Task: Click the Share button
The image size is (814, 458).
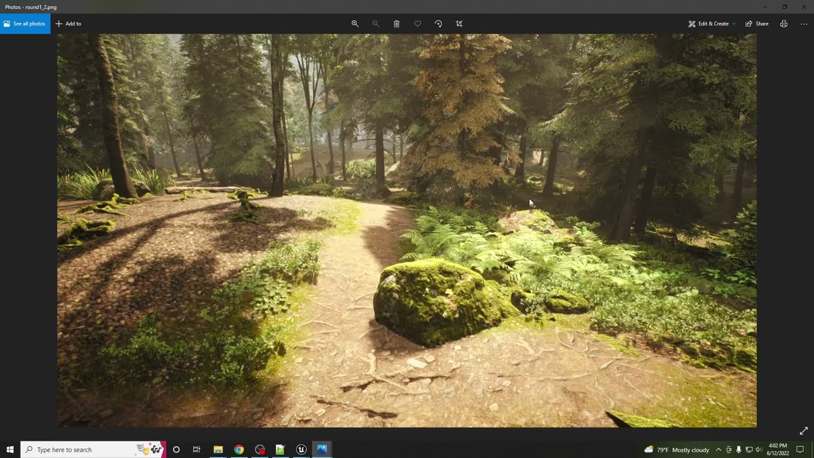Action: tap(757, 24)
